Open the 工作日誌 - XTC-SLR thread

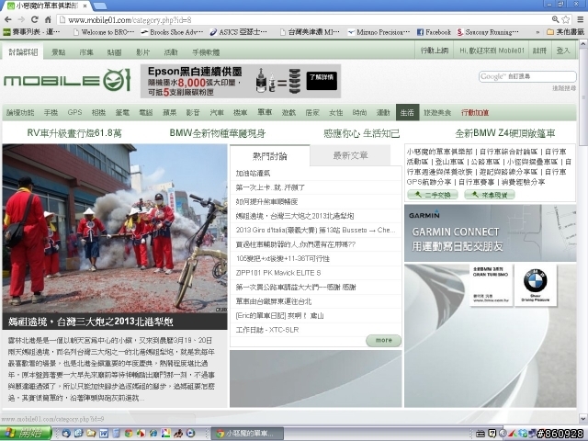267,330
